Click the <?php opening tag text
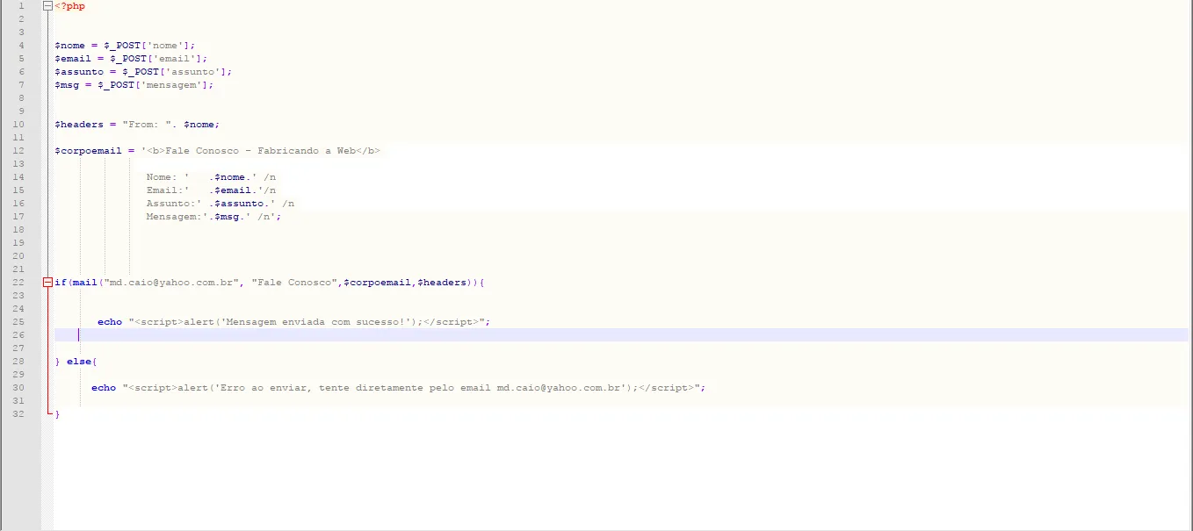1193x531 pixels. 70,6
